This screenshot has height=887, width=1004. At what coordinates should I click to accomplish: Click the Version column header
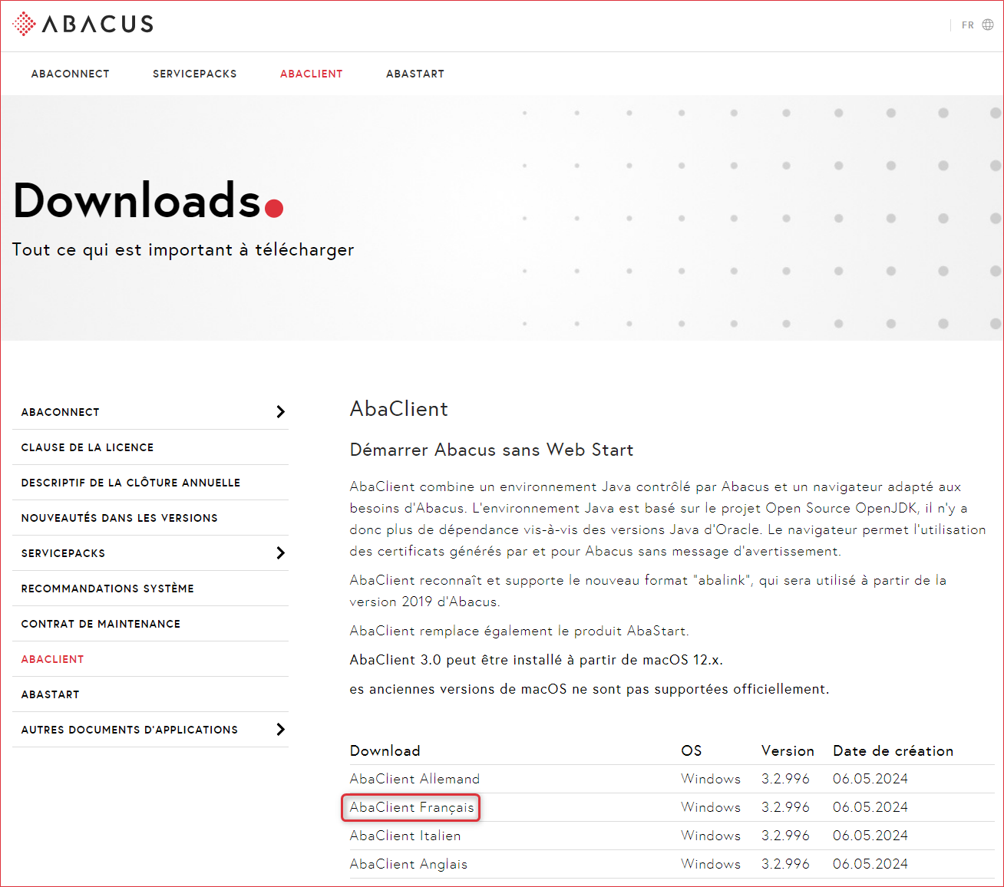pos(788,751)
